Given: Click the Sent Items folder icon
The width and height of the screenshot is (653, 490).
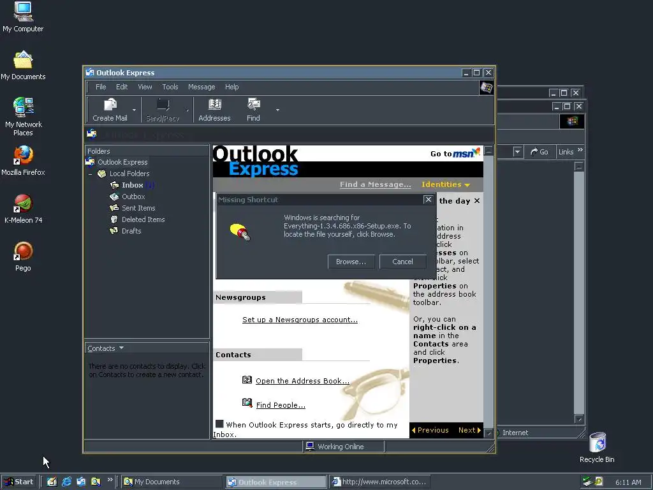Looking at the screenshot, I should [114, 208].
